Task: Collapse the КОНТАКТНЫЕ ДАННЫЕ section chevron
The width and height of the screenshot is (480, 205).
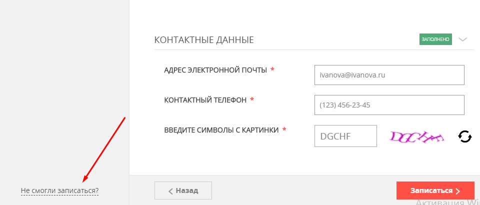Action: pyautogui.click(x=462, y=39)
